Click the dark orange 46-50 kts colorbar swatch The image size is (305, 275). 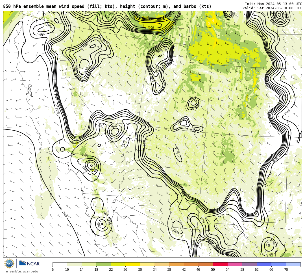(x=206, y=264)
